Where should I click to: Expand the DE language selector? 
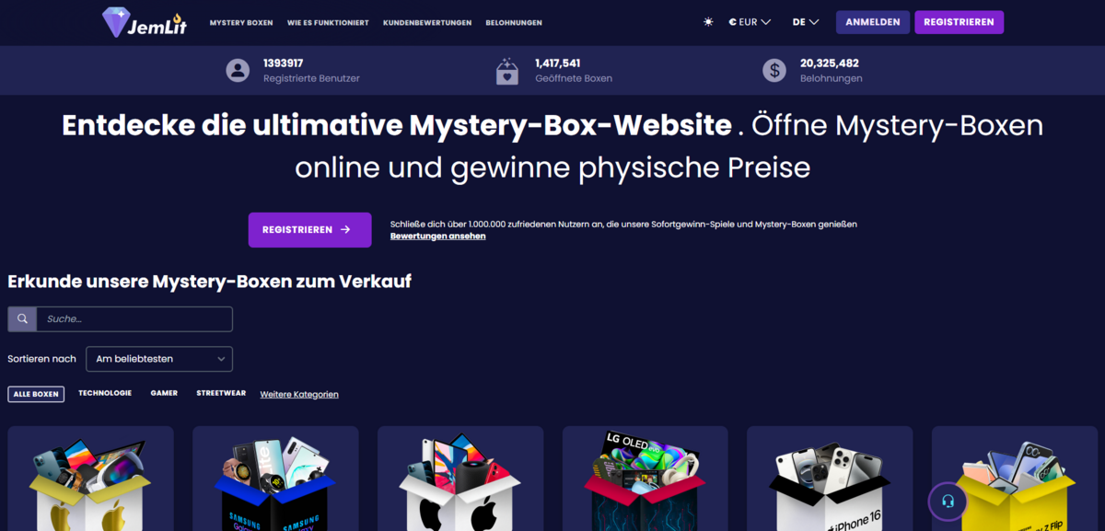pyautogui.click(x=806, y=22)
